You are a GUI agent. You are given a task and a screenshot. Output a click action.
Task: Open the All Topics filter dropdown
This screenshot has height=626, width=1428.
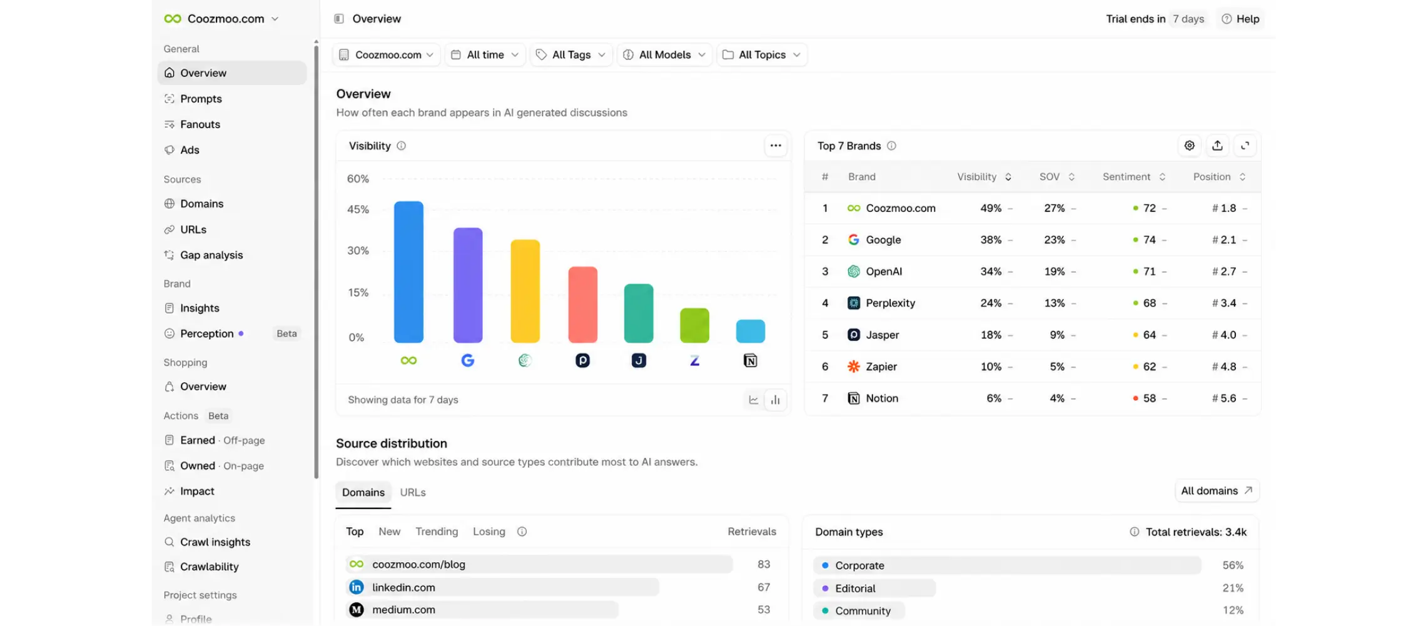click(x=761, y=55)
